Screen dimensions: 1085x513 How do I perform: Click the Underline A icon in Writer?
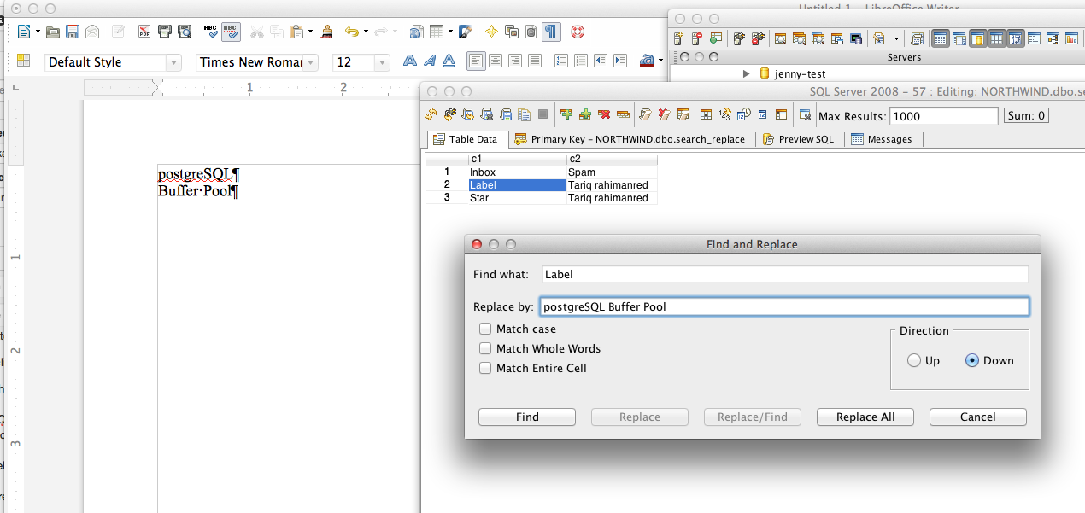click(449, 61)
